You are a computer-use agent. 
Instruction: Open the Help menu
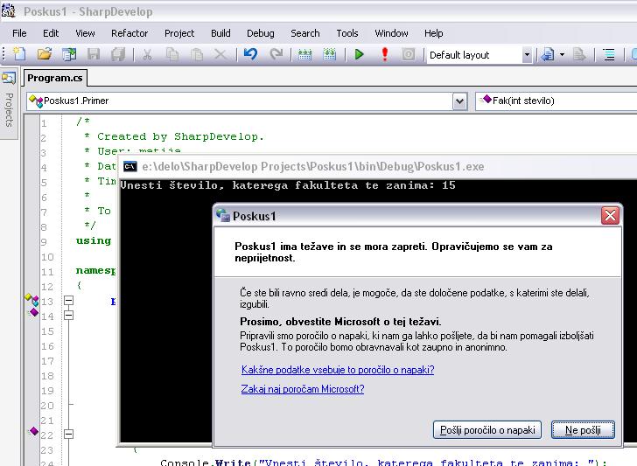(433, 33)
